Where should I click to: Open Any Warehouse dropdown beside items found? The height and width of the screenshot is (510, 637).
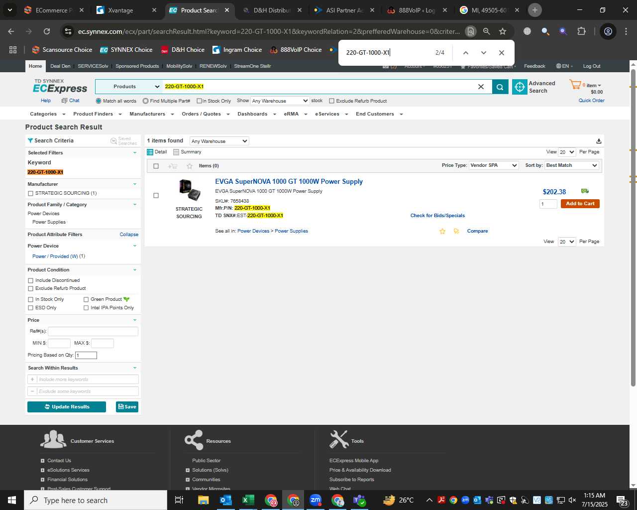pos(219,141)
